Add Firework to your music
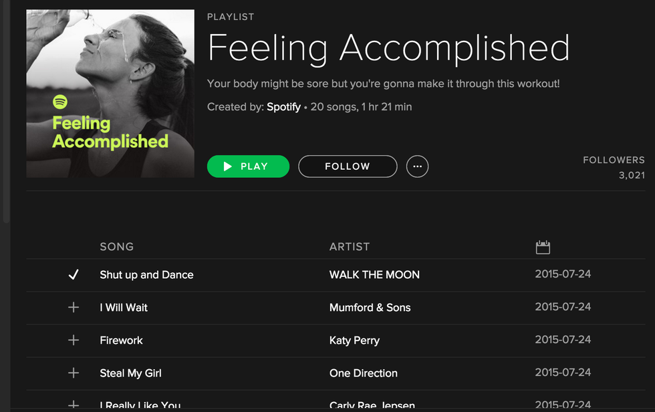The width and height of the screenshot is (655, 412). click(x=74, y=340)
